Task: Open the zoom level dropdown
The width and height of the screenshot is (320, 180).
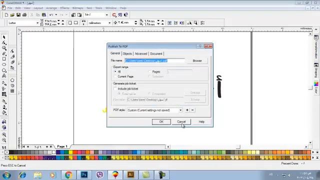Action: [106, 14]
